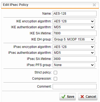Open the IKE DH group dropdown
This screenshot has width=100, height=102.
pyautogui.click(x=74, y=39)
